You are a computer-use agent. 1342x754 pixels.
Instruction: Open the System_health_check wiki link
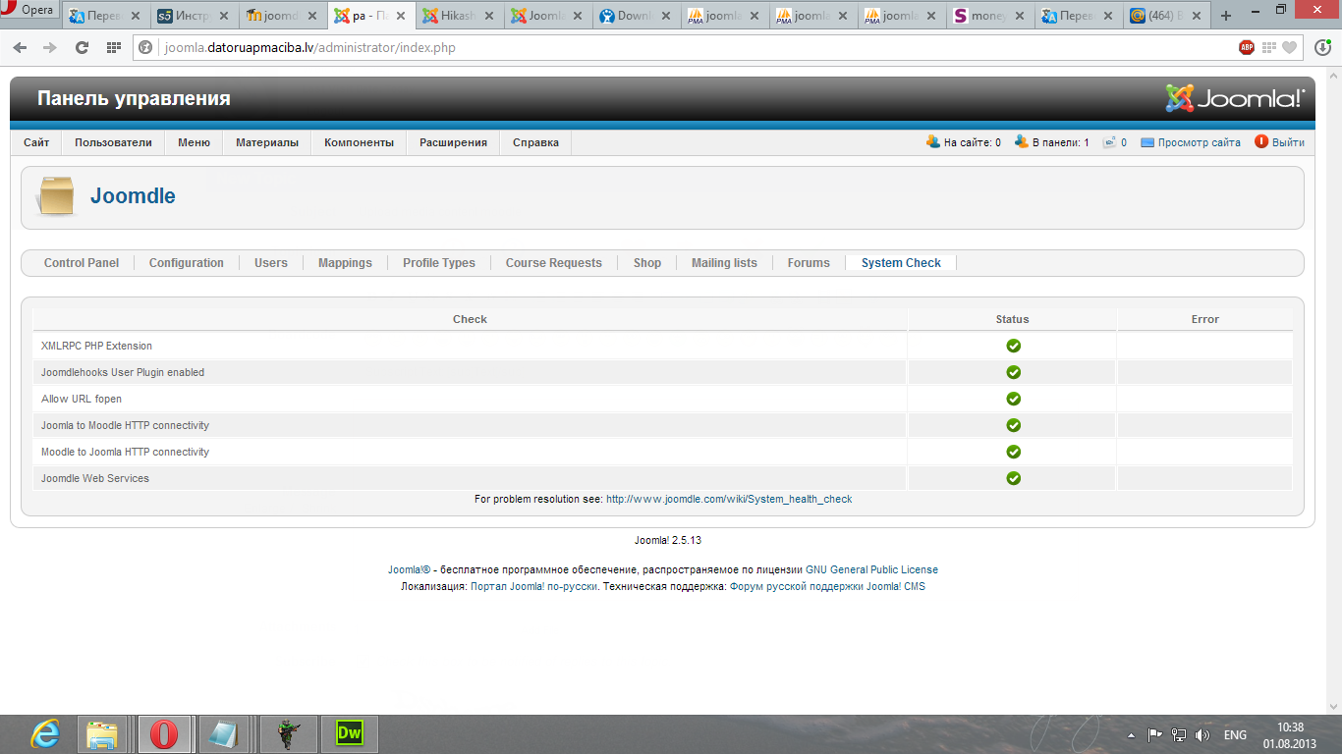728,499
